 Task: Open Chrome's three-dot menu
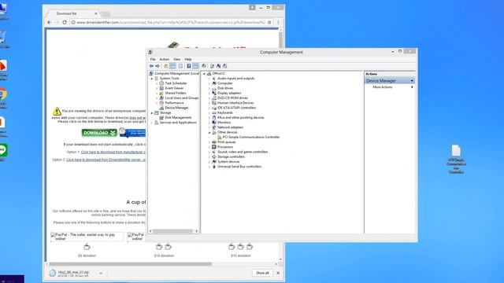click(x=278, y=23)
